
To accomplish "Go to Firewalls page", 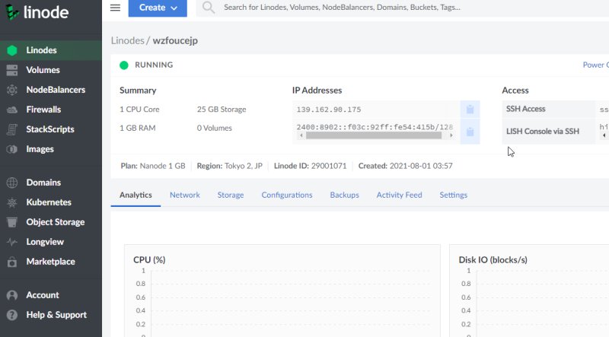I will click(x=51, y=110).
